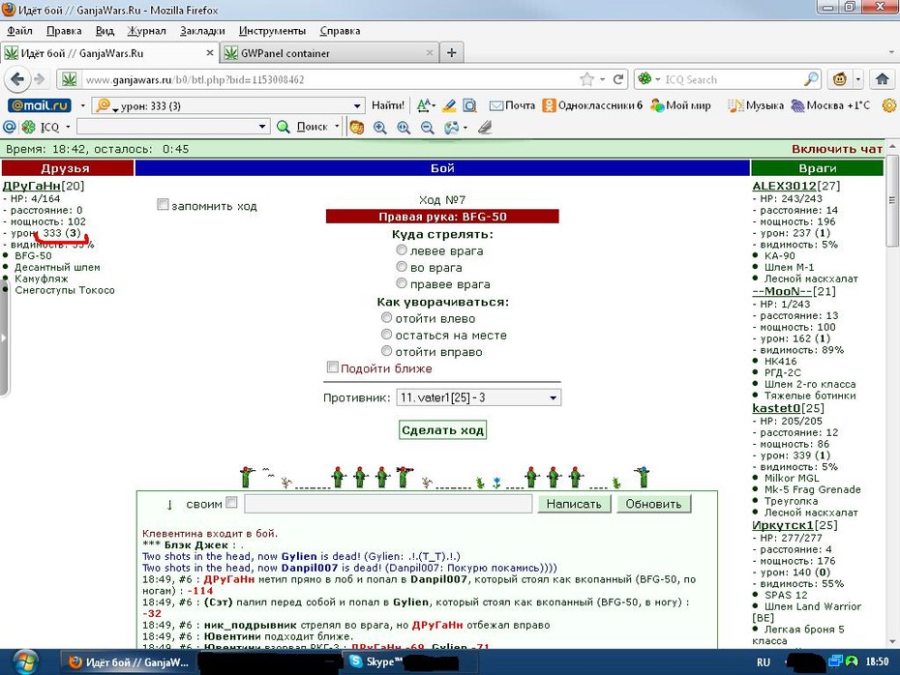Submit the turn with 'Сделать ход'

tap(442, 430)
